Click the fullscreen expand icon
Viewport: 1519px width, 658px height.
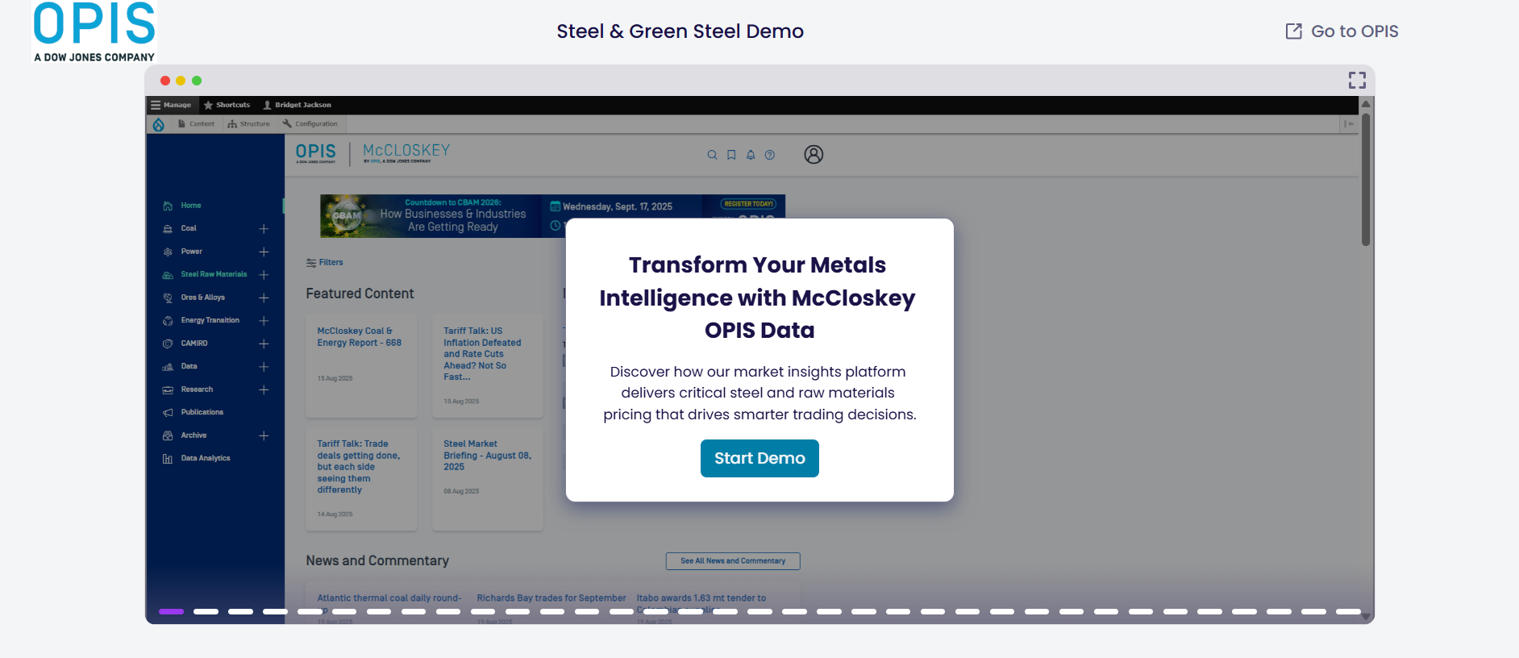coord(1357,80)
